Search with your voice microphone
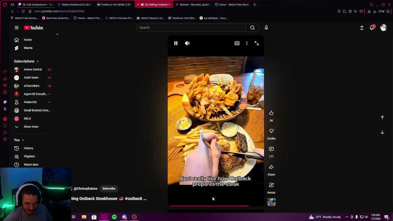393x221 pixels. pyautogui.click(x=266, y=28)
